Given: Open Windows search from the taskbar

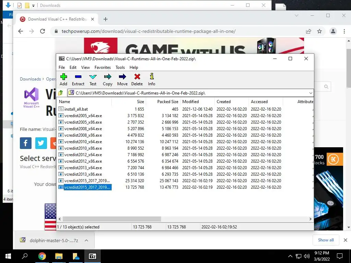Looking at the screenshot, I should [x=25, y=256].
